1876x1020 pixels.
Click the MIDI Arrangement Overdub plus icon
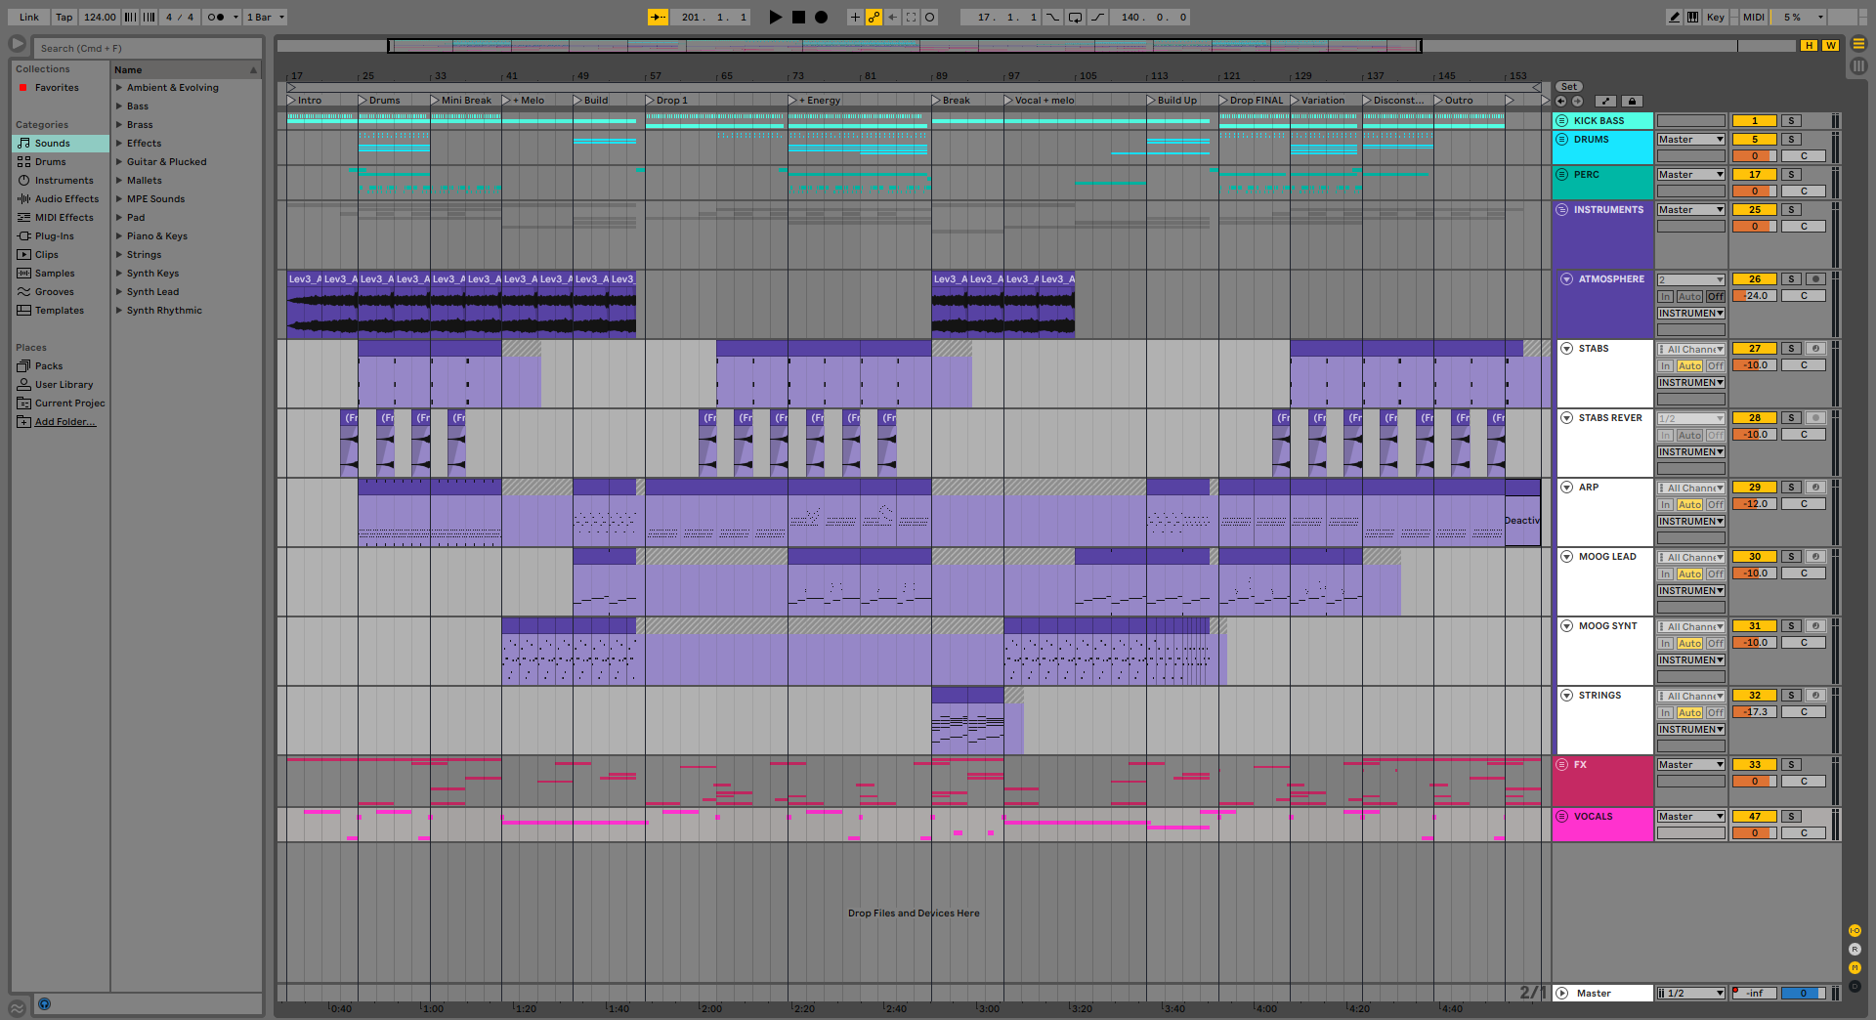855,17
